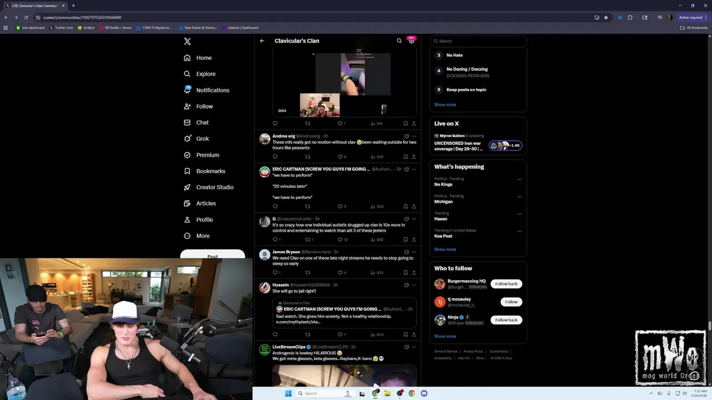
Task: Open more options on Andros wig post
Action: [414, 136]
